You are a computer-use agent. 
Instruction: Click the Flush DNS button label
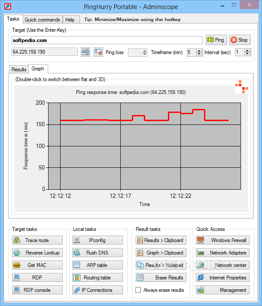pyautogui.click(x=97, y=253)
